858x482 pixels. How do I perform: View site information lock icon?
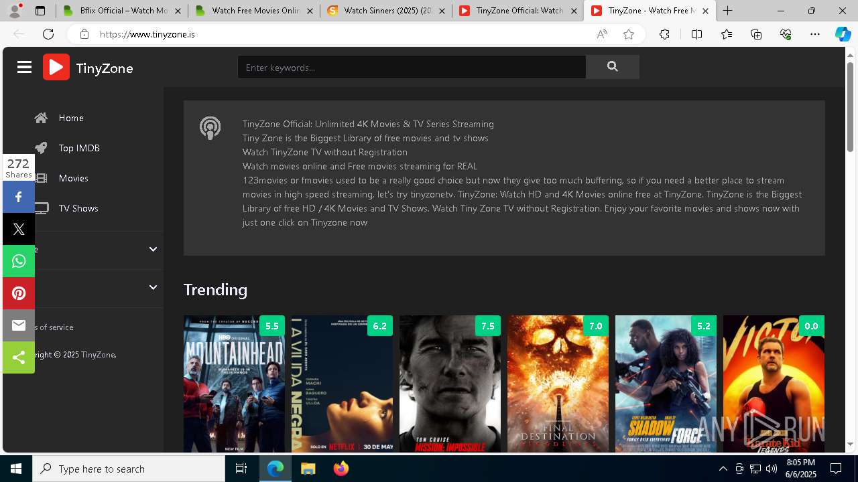click(x=84, y=34)
